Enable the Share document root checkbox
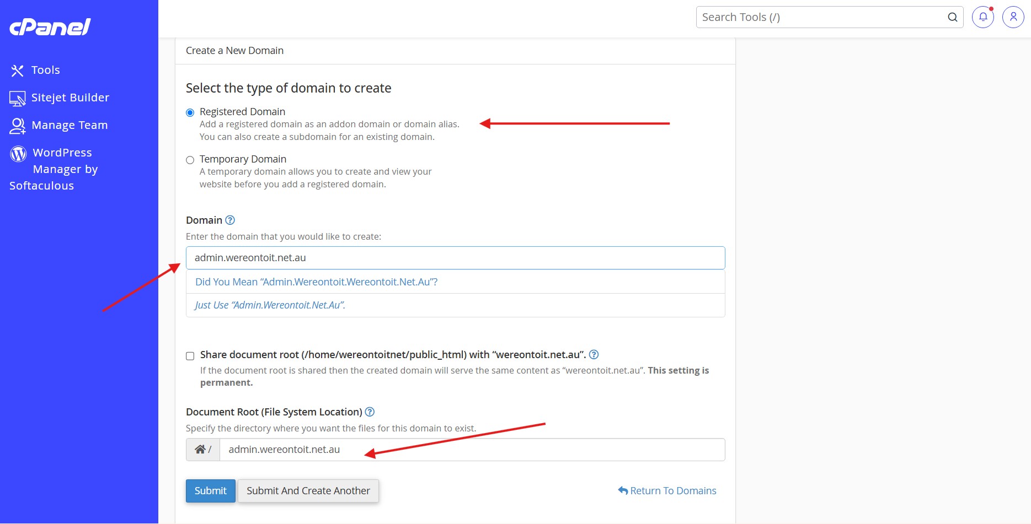The height and width of the screenshot is (524, 1031). (190, 356)
